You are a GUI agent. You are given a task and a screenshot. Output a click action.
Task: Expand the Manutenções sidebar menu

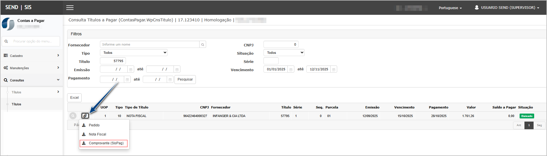coord(31,68)
